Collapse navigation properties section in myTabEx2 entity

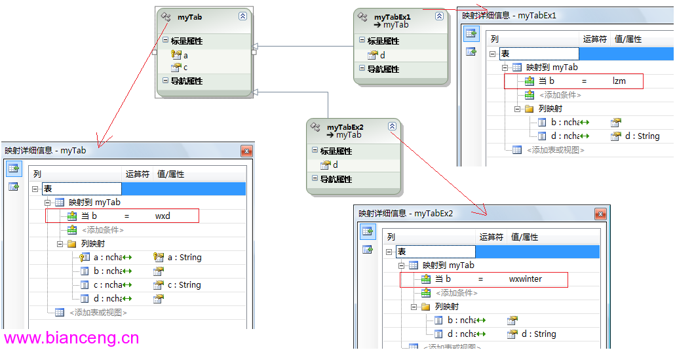[315, 178]
